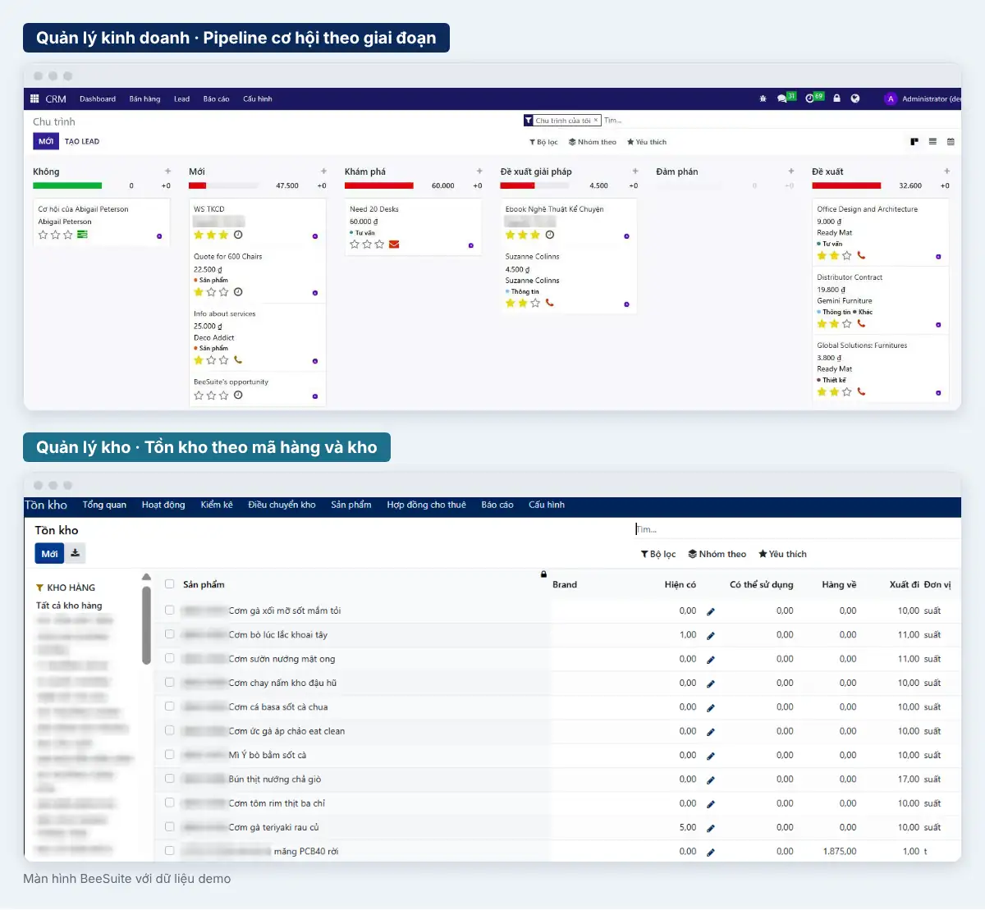Add a card to the Đàm phán column
The height and width of the screenshot is (910, 985).
point(791,171)
